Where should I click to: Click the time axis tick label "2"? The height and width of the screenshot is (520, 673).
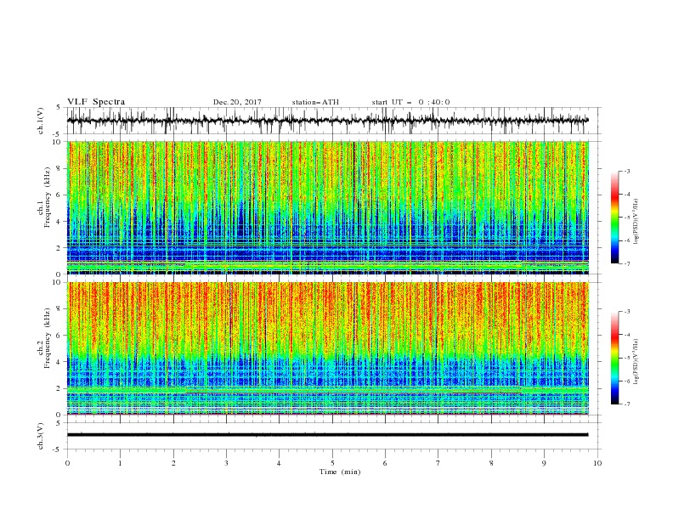point(173,463)
